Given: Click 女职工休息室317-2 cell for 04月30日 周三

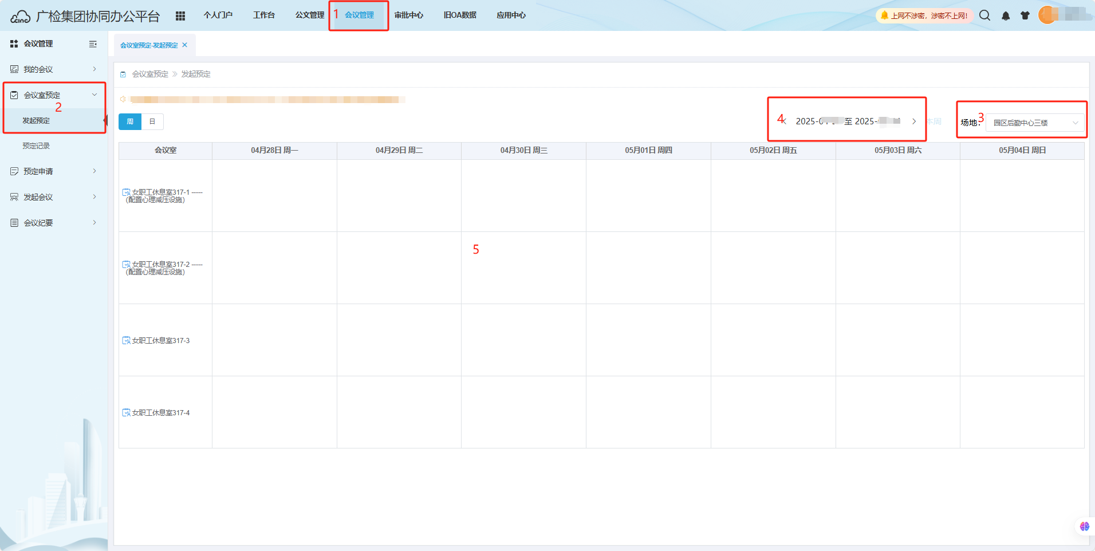Looking at the screenshot, I should coord(523,267).
